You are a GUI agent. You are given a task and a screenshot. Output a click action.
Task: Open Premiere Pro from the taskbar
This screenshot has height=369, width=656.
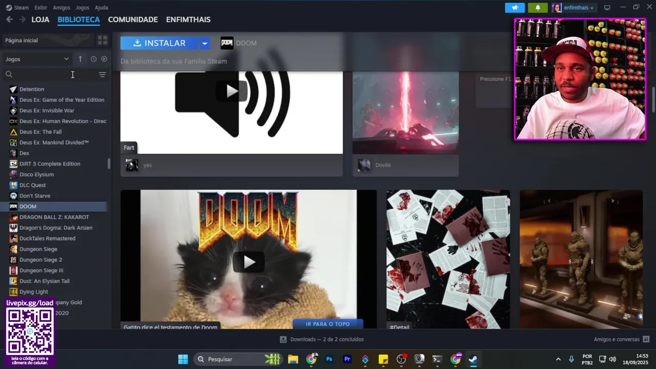point(347,359)
